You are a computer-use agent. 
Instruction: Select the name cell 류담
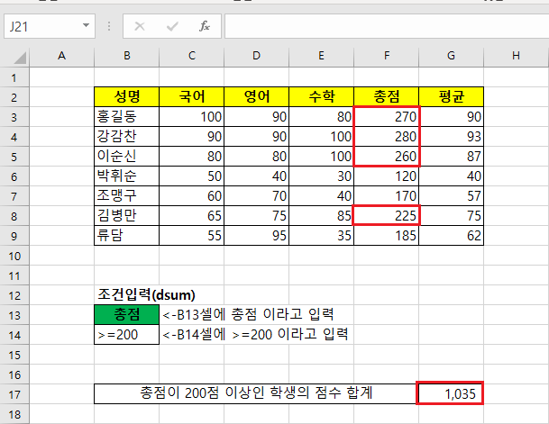click(127, 235)
